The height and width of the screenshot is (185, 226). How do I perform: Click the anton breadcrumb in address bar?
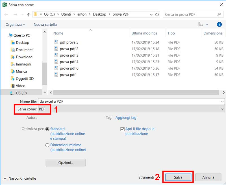click(x=82, y=14)
